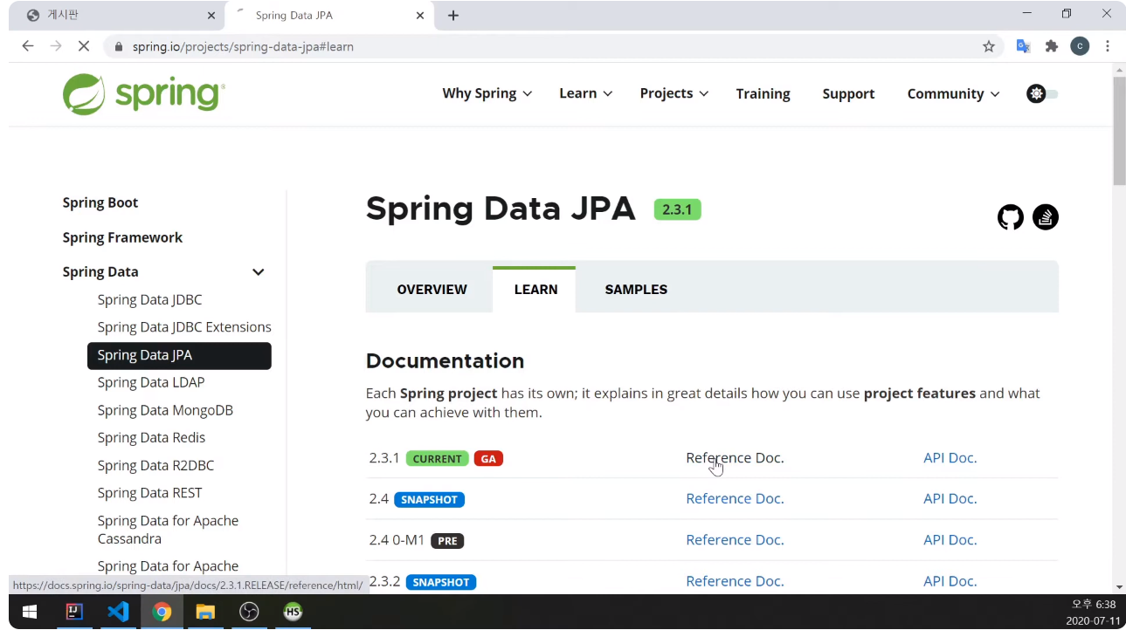Open Chrome profile avatar
The image size is (1126, 630).
(x=1080, y=46)
